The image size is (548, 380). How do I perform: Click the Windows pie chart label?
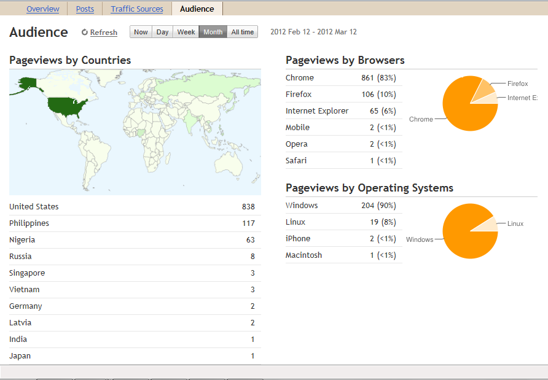pyautogui.click(x=420, y=239)
